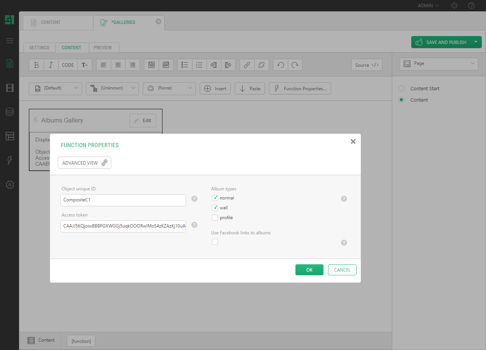Uncheck the wall album type checkbox
The image size is (486, 350).
pos(215,207)
